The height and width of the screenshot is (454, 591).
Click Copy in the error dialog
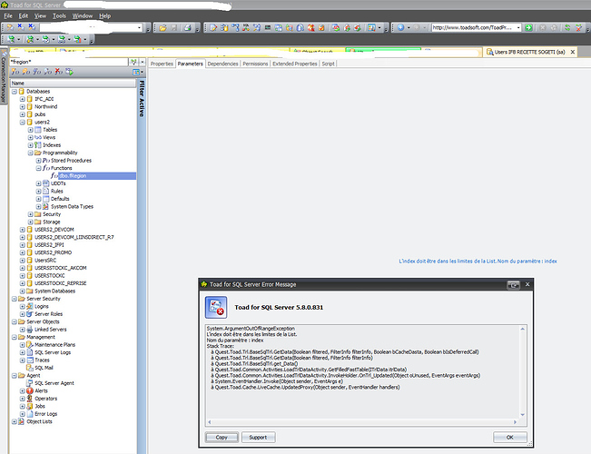[x=222, y=438]
